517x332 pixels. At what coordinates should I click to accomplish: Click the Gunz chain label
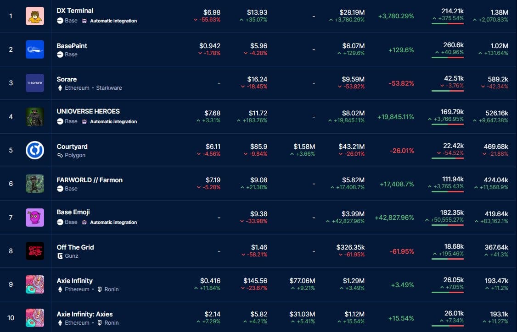pos(71,256)
